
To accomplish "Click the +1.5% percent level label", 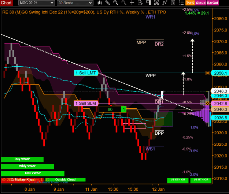I will pos(186,56).
